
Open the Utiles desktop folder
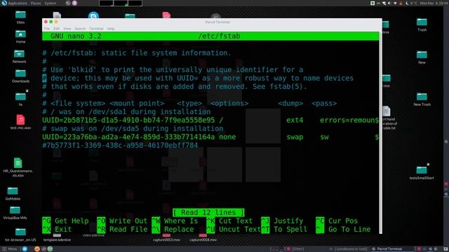pos(20,17)
